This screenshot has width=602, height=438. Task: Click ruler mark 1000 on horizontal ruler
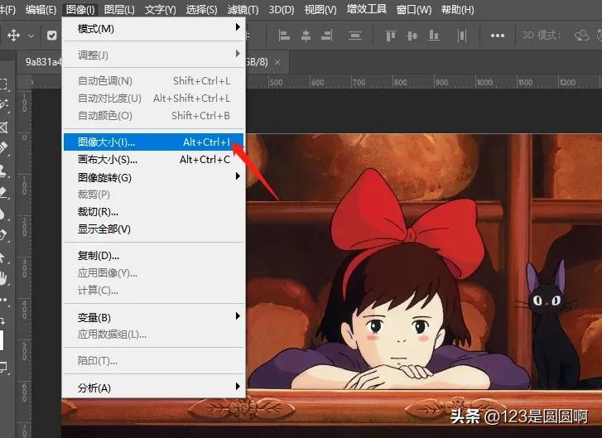tap(484, 82)
